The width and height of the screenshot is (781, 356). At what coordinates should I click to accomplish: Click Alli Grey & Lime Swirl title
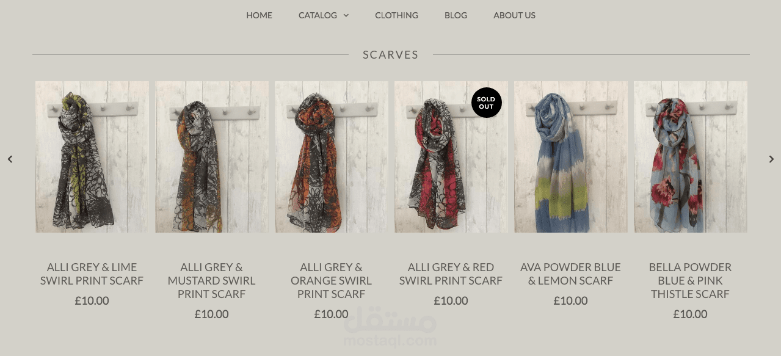coord(92,274)
